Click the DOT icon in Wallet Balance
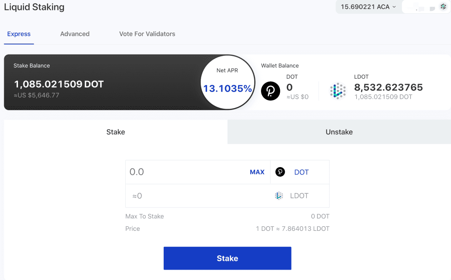Viewport: 451px width, 280px height. coord(270,91)
